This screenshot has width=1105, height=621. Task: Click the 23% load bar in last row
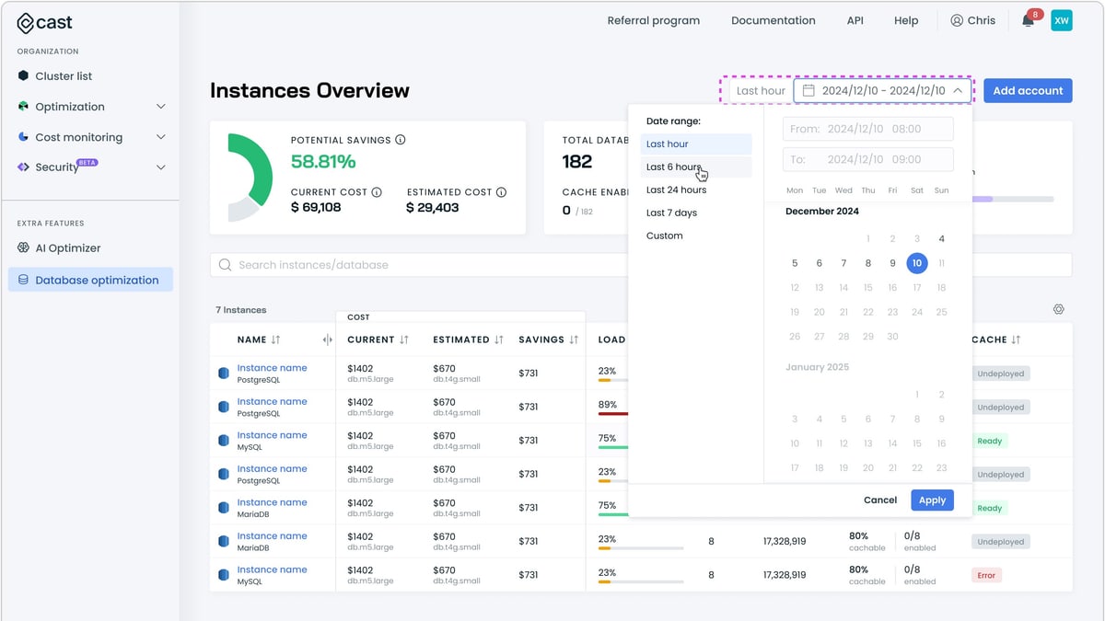[640, 581]
